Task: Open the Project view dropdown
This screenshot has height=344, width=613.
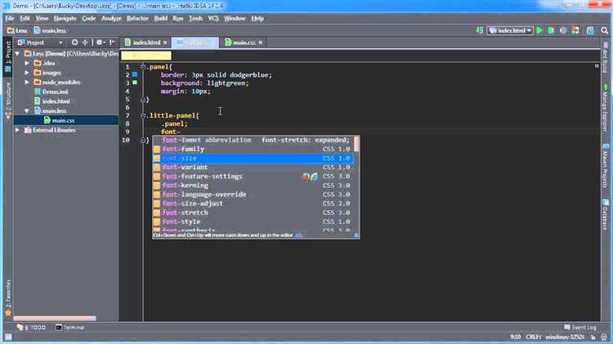Action: click(x=41, y=42)
